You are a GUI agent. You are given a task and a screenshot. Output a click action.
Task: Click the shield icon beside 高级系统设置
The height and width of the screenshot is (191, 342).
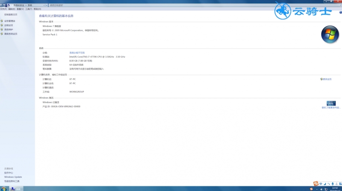(2, 34)
